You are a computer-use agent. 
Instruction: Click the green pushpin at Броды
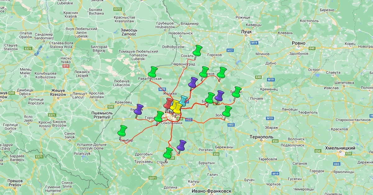pyautogui.click(x=237, y=92)
